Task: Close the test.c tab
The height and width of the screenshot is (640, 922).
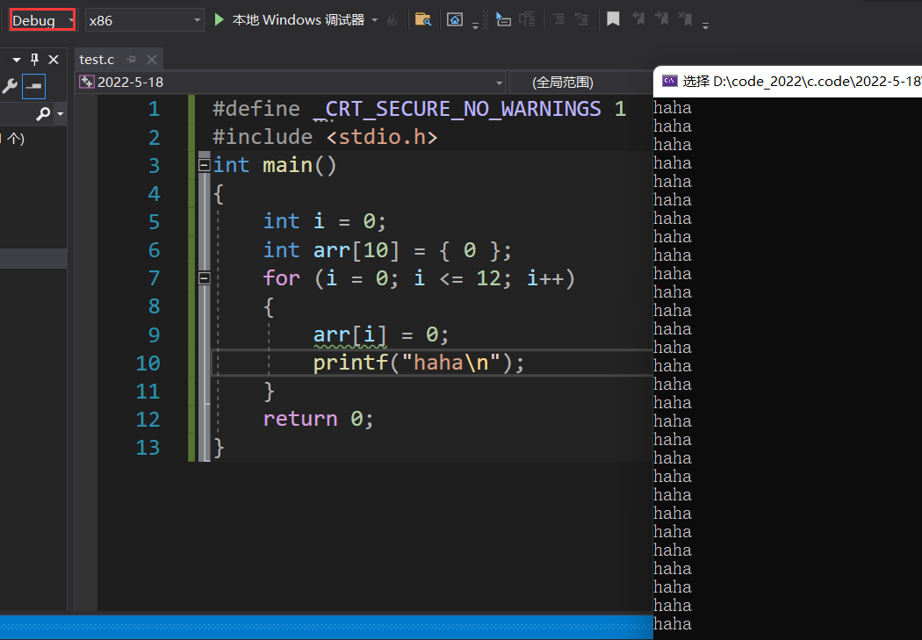Action: pyautogui.click(x=151, y=60)
